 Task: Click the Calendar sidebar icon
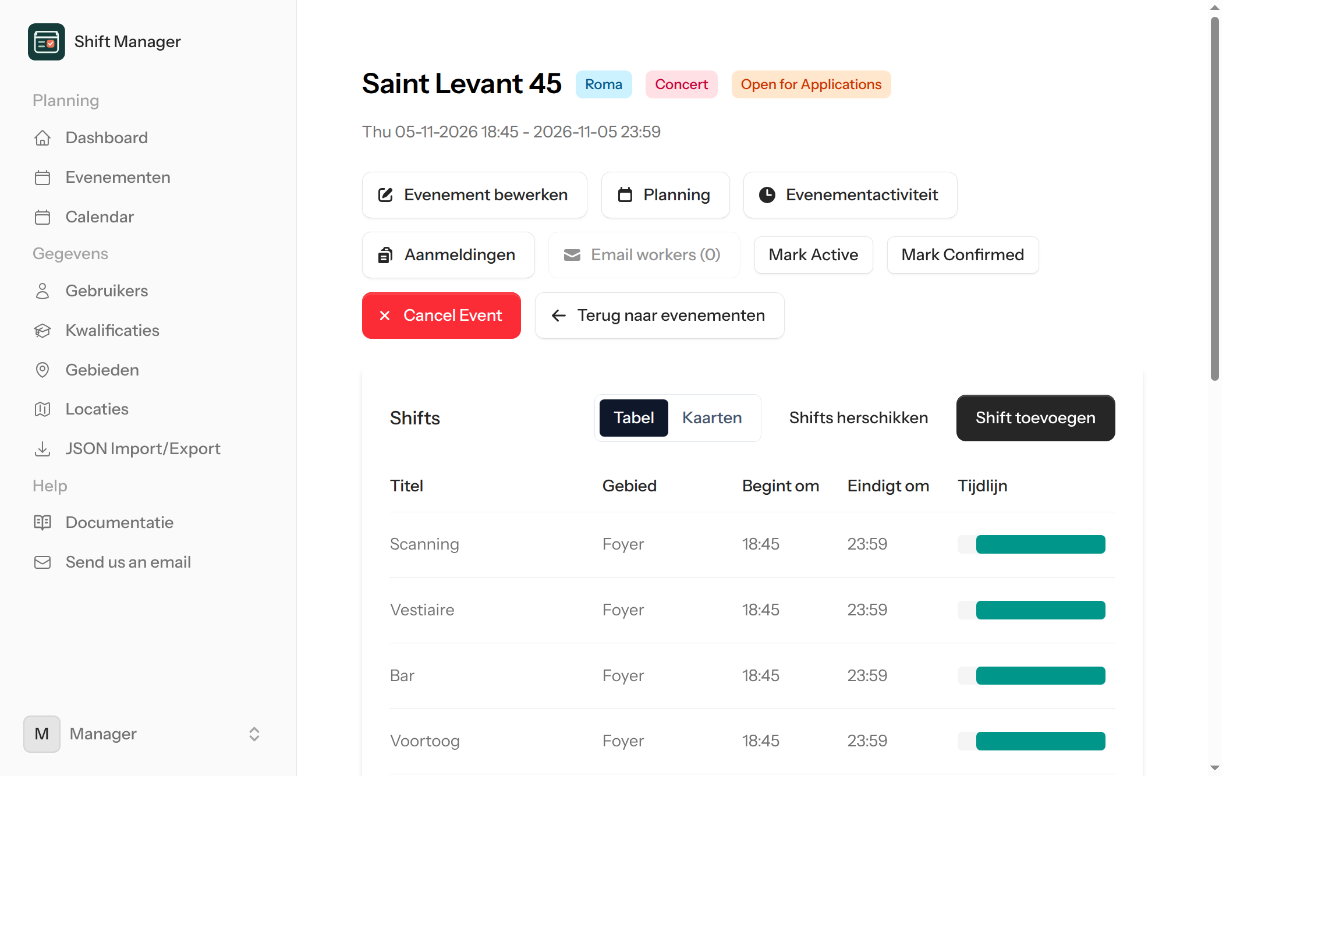42,217
